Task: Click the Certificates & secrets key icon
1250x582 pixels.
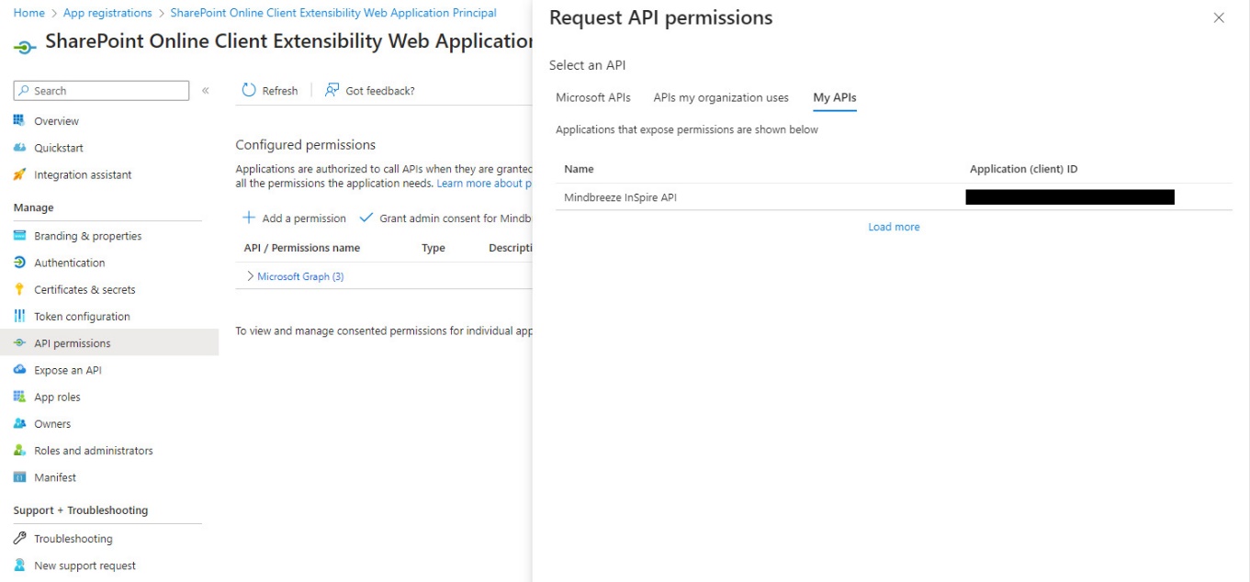Action: click(x=19, y=289)
